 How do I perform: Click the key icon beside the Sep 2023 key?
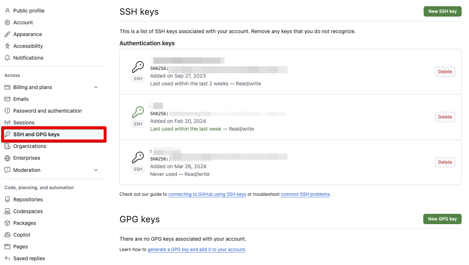click(x=138, y=67)
